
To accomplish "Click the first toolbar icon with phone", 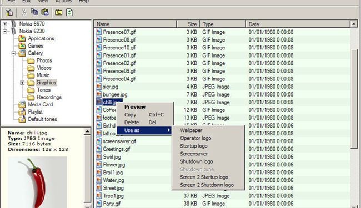I will pyautogui.click(x=9, y=12).
